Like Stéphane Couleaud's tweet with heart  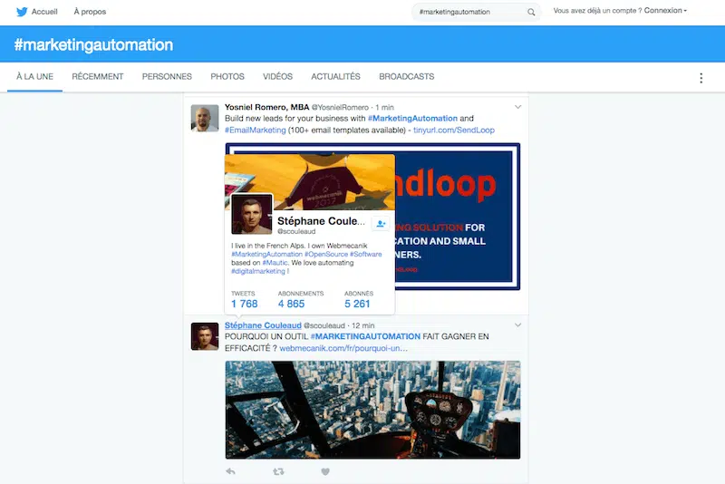pos(325,471)
